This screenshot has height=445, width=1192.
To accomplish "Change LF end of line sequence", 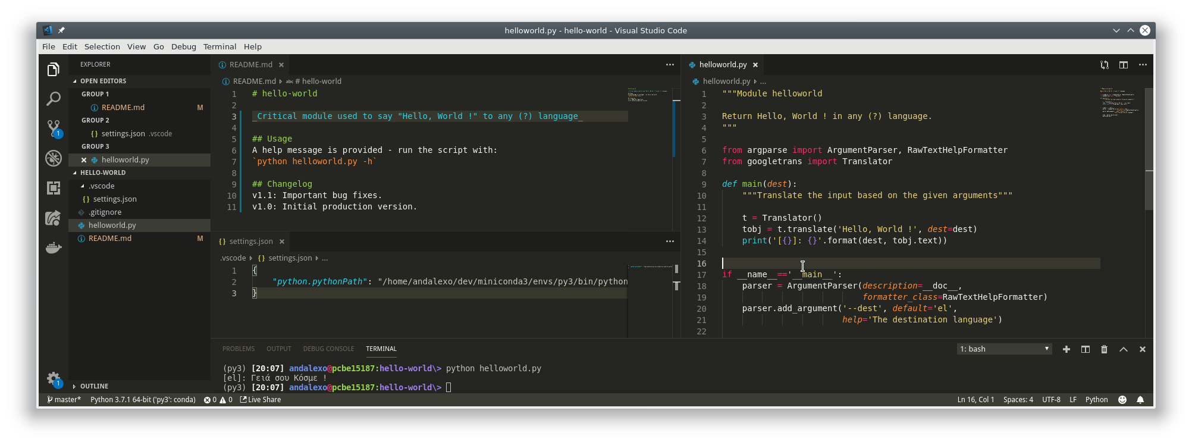I will pyautogui.click(x=1073, y=400).
